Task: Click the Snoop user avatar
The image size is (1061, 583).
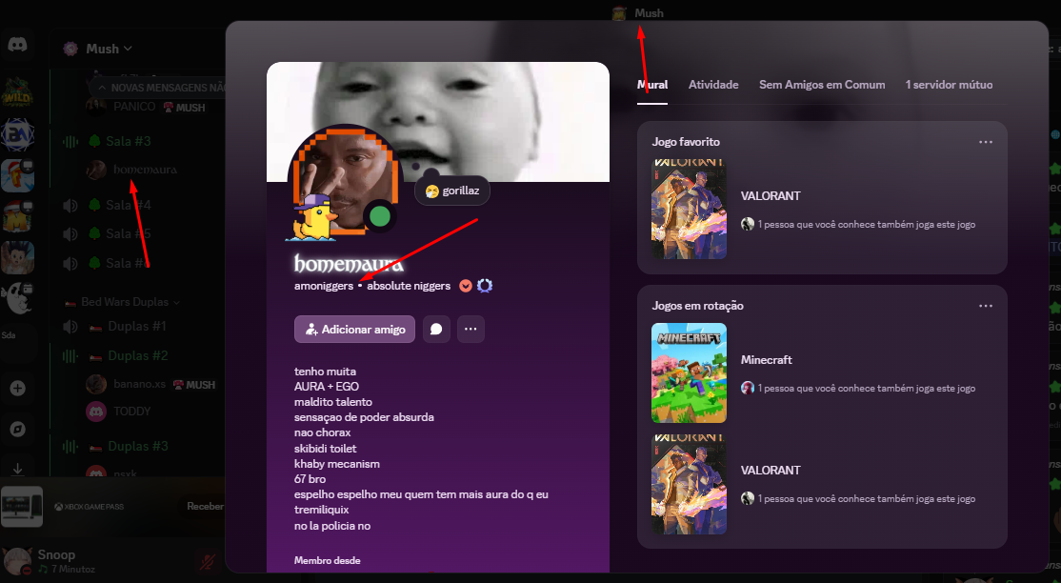Action: pyautogui.click(x=17, y=561)
